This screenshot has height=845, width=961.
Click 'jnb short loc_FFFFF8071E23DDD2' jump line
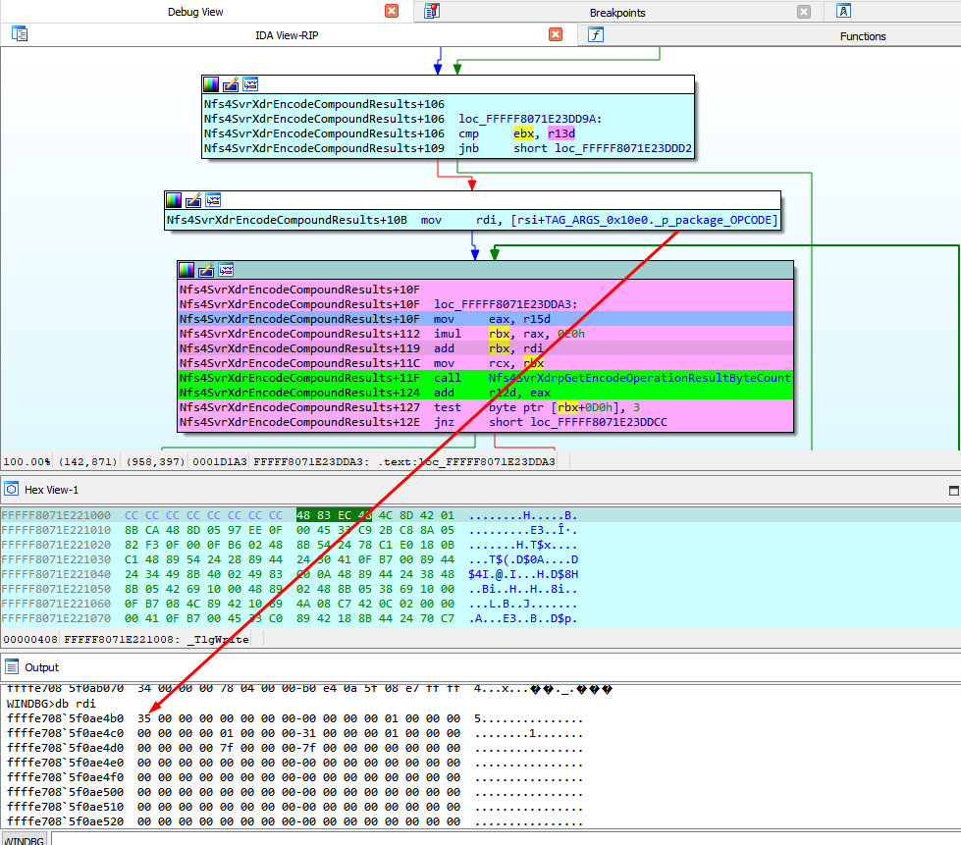coord(448,148)
